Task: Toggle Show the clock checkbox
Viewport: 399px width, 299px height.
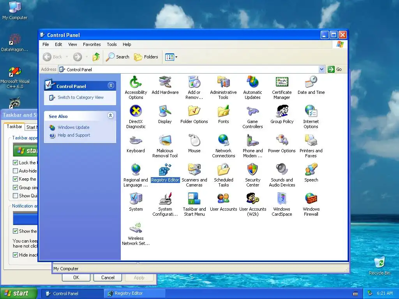Action: pos(15,231)
